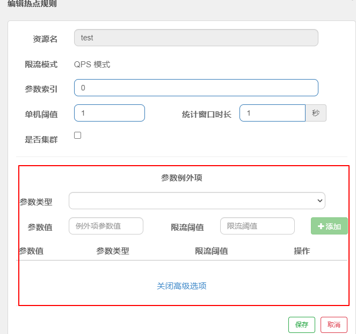
Task: Focus the exception 限流阈值 placeholder input
Action: pyautogui.click(x=257, y=226)
